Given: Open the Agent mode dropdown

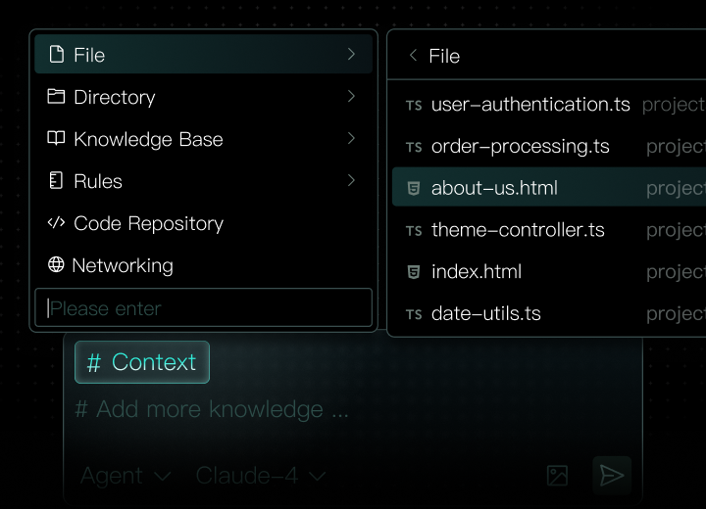Looking at the screenshot, I should pyautogui.click(x=126, y=476).
